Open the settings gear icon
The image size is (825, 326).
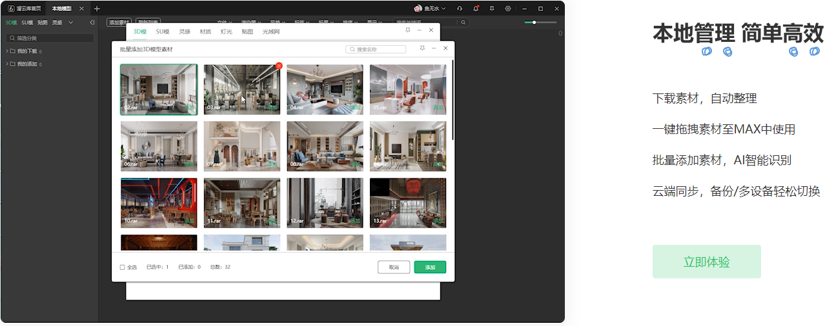(x=508, y=8)
